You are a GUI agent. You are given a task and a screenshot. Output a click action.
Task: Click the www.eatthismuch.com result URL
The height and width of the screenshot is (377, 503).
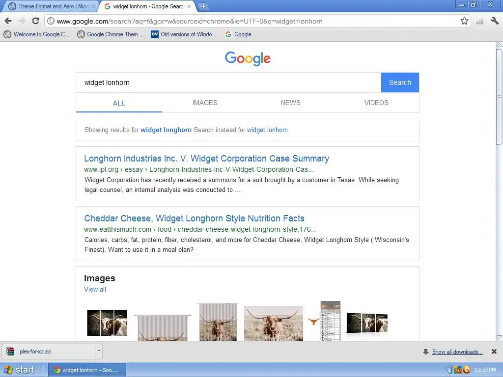(200, 229)
